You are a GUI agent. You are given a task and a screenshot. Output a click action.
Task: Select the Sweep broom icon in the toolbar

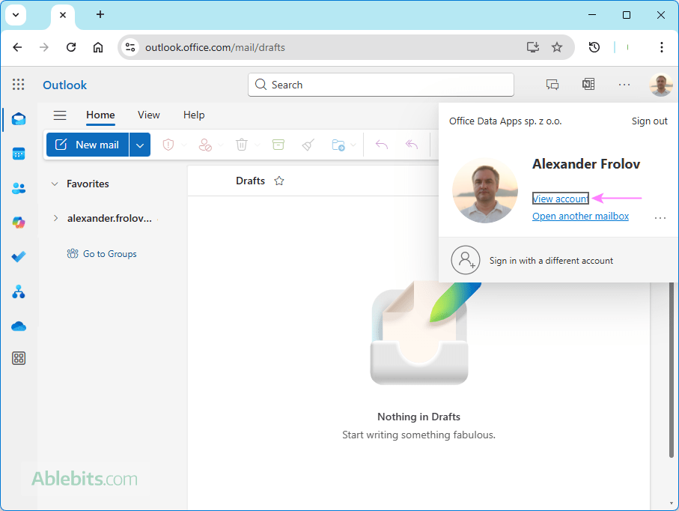click(307, 145)
